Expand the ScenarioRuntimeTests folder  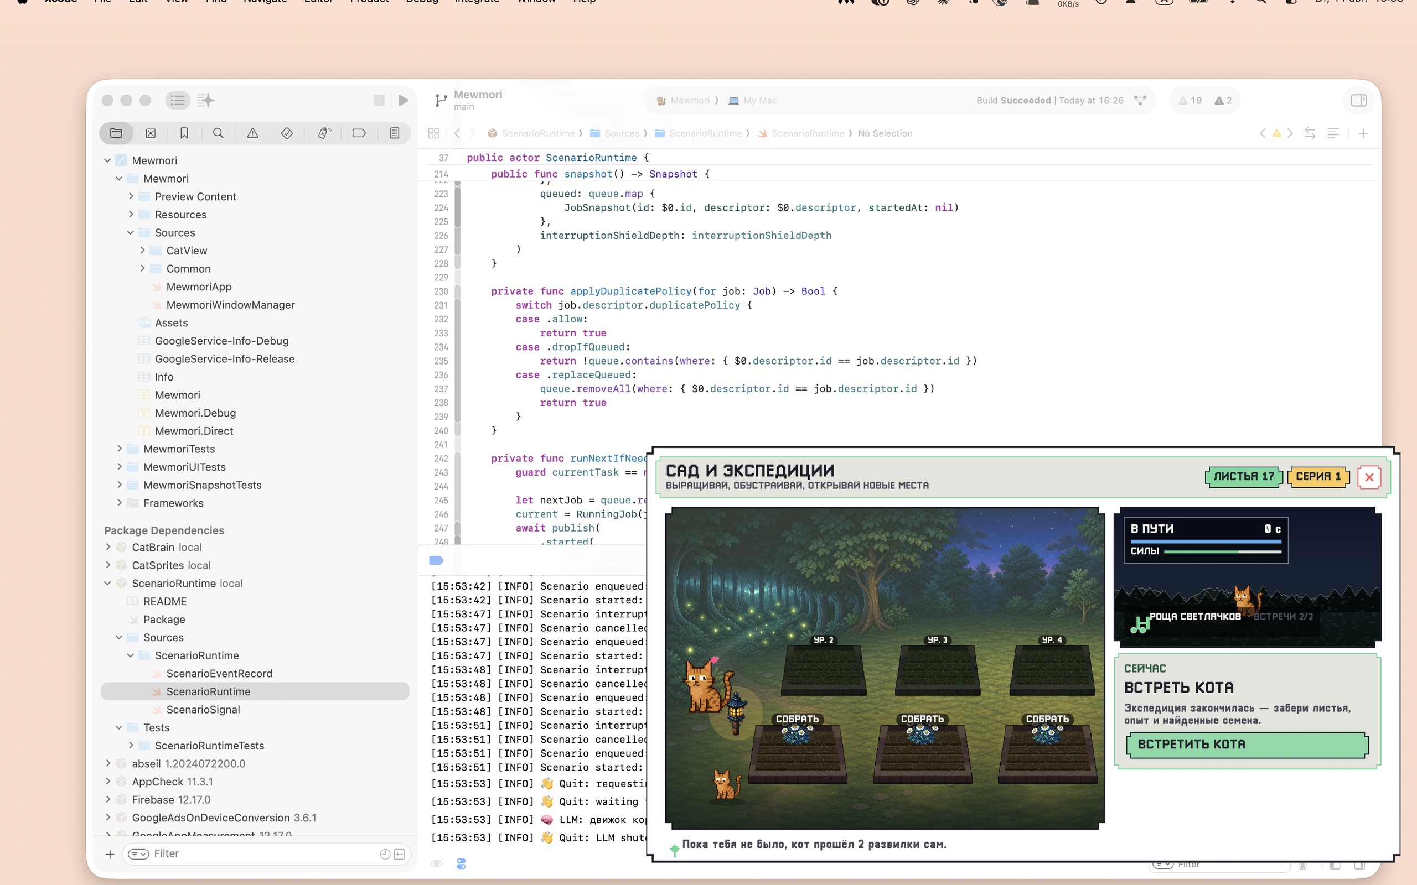(x=131, y=746)
